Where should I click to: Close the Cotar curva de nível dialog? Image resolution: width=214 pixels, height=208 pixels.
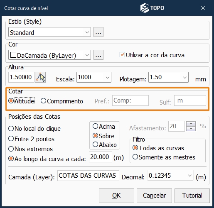pos(203,8)
